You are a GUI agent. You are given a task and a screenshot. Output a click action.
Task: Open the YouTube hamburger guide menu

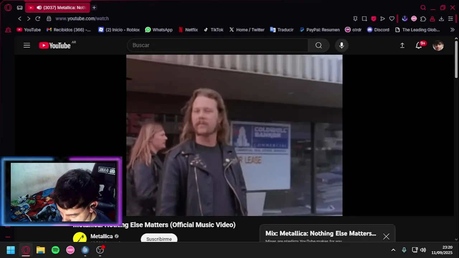point(27,45)
